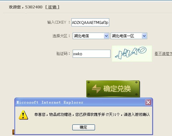Click the 看不清楚? refresh link
This screenshot has height=136, width=172.
pos(163,54)
